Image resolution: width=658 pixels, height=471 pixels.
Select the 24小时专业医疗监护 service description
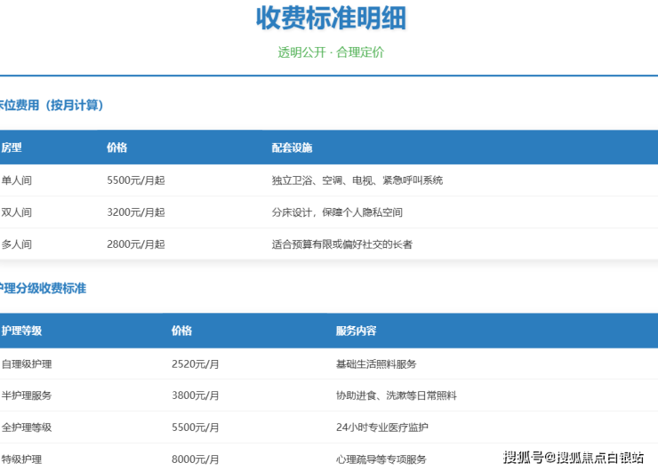point(382,427)
